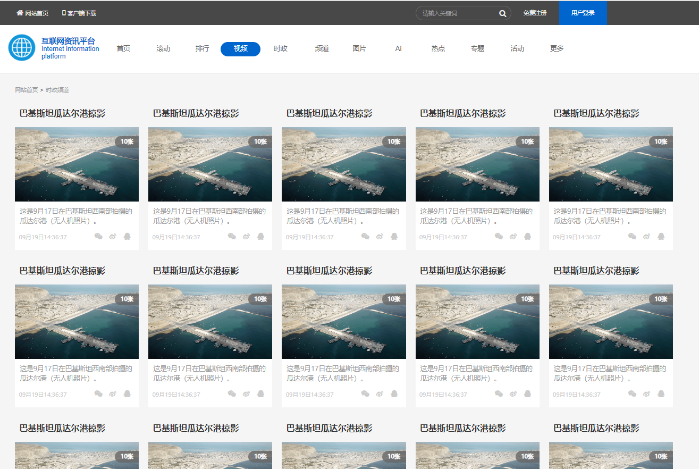Switch to the 图片 tab
699x469 pixels.
click(x=359, y=49)
